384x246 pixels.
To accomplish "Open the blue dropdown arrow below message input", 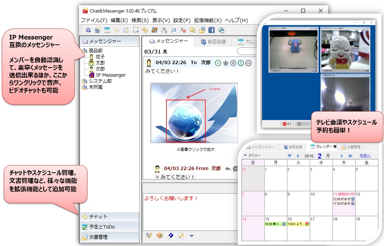I will click(x=191, y=236).
